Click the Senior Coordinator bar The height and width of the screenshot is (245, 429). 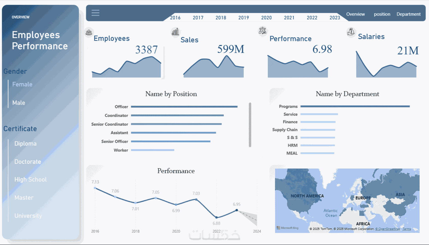coord(176,124)
